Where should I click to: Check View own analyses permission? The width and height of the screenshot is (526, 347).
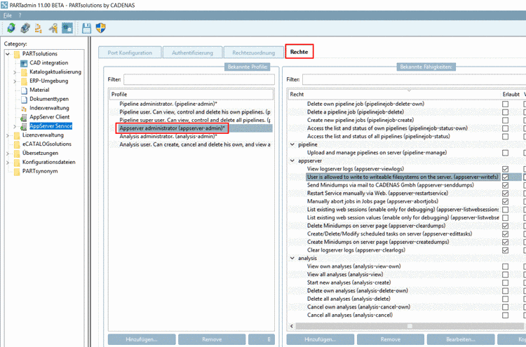505,266
